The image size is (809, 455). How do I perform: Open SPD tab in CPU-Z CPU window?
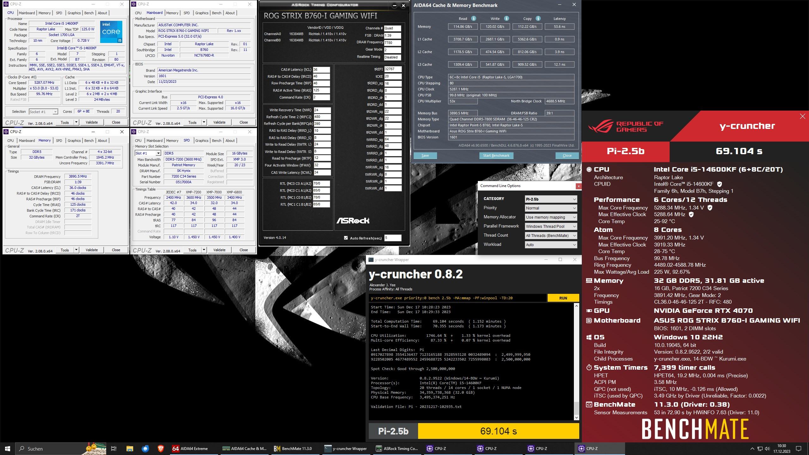click(x=59, y=13)
